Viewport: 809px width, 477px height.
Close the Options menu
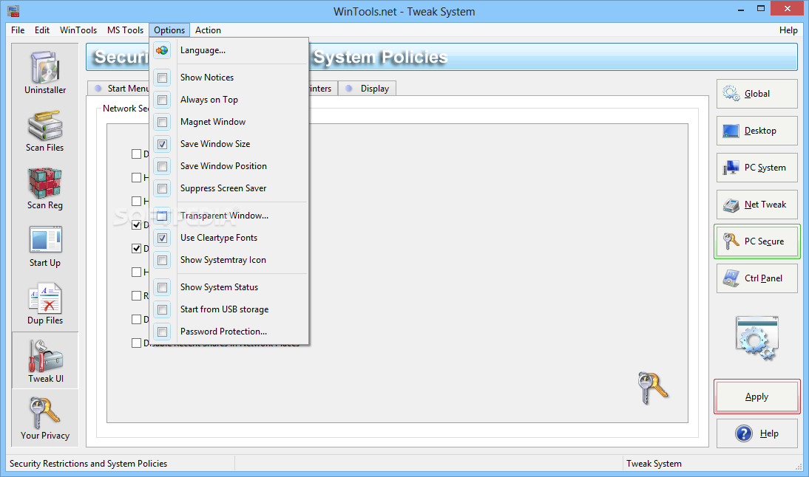point(169,30)
